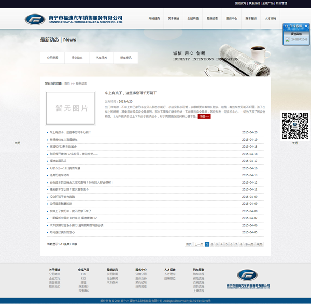The width and height of the screenshot is (311, 304).
Task: Open the 全线产品 navigation menu item
Action: [193, 18]
